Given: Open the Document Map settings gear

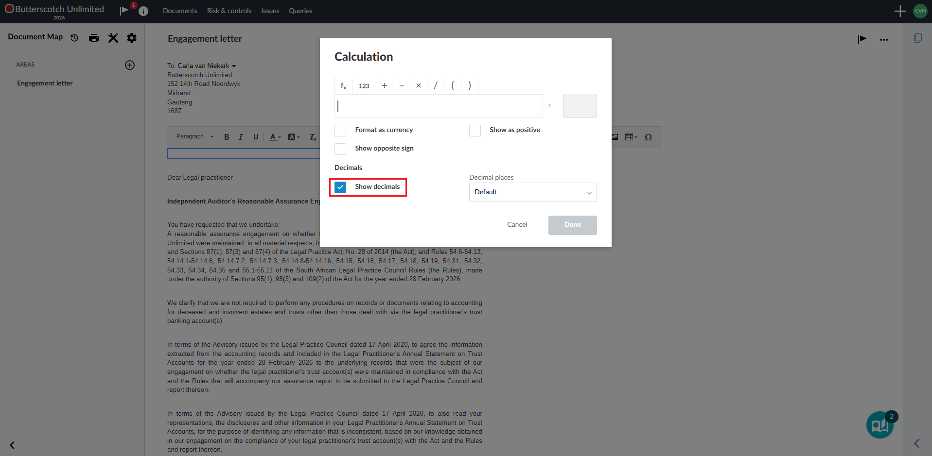Looking at the screenshot, I should [x=132, y=38].
